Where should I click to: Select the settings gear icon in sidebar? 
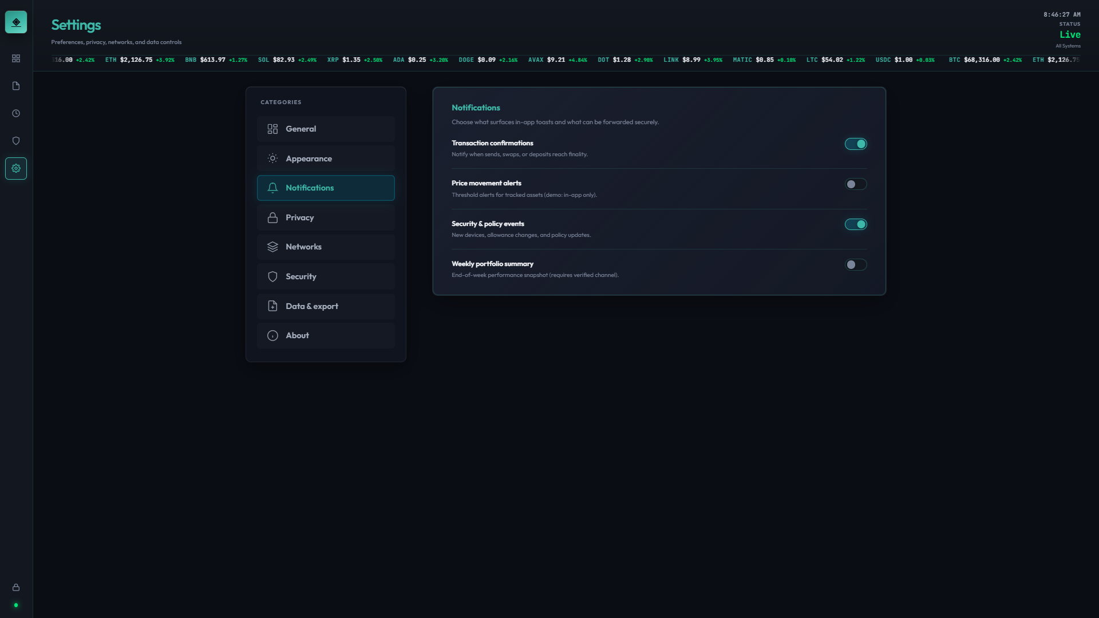(16, 168)
